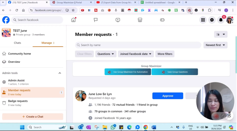237x131 pixels.
Task: Open the Pages flag icon
Action: (x=95, y=20)
